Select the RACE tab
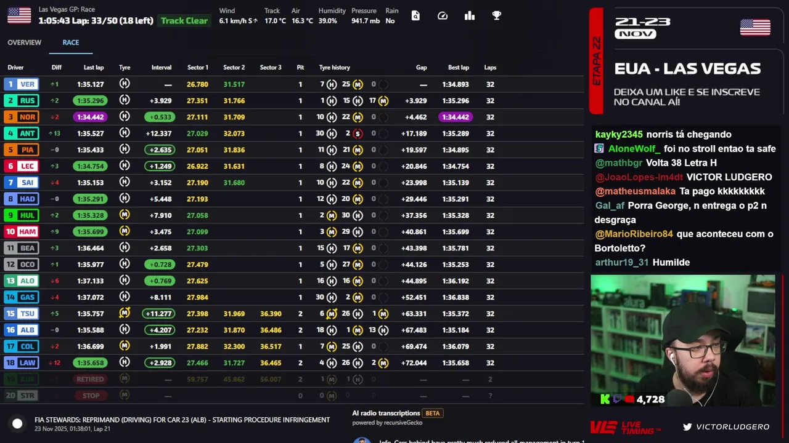789x443 pixels. pos(70,42)
